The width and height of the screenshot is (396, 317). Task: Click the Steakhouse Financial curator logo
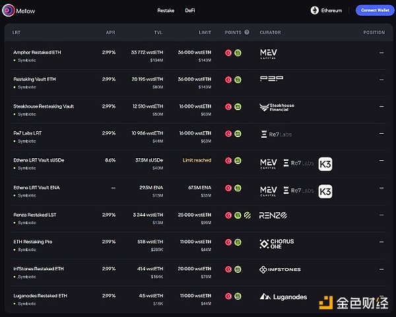point(279,107)
